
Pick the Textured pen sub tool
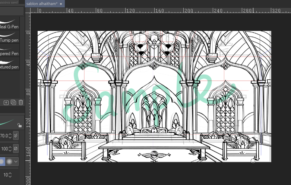pyautogui.click(x=9, y=63)
